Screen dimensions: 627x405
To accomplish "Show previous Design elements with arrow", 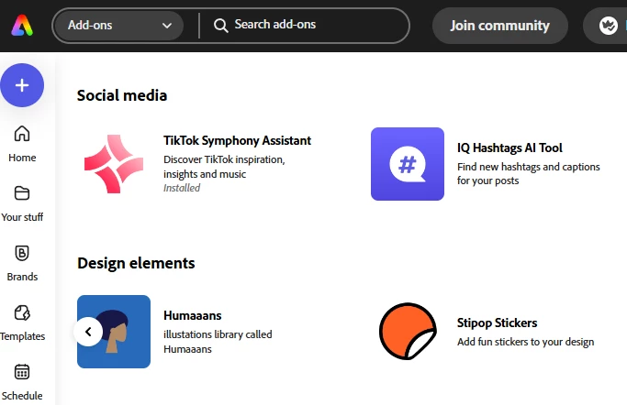I will [88, 332].
